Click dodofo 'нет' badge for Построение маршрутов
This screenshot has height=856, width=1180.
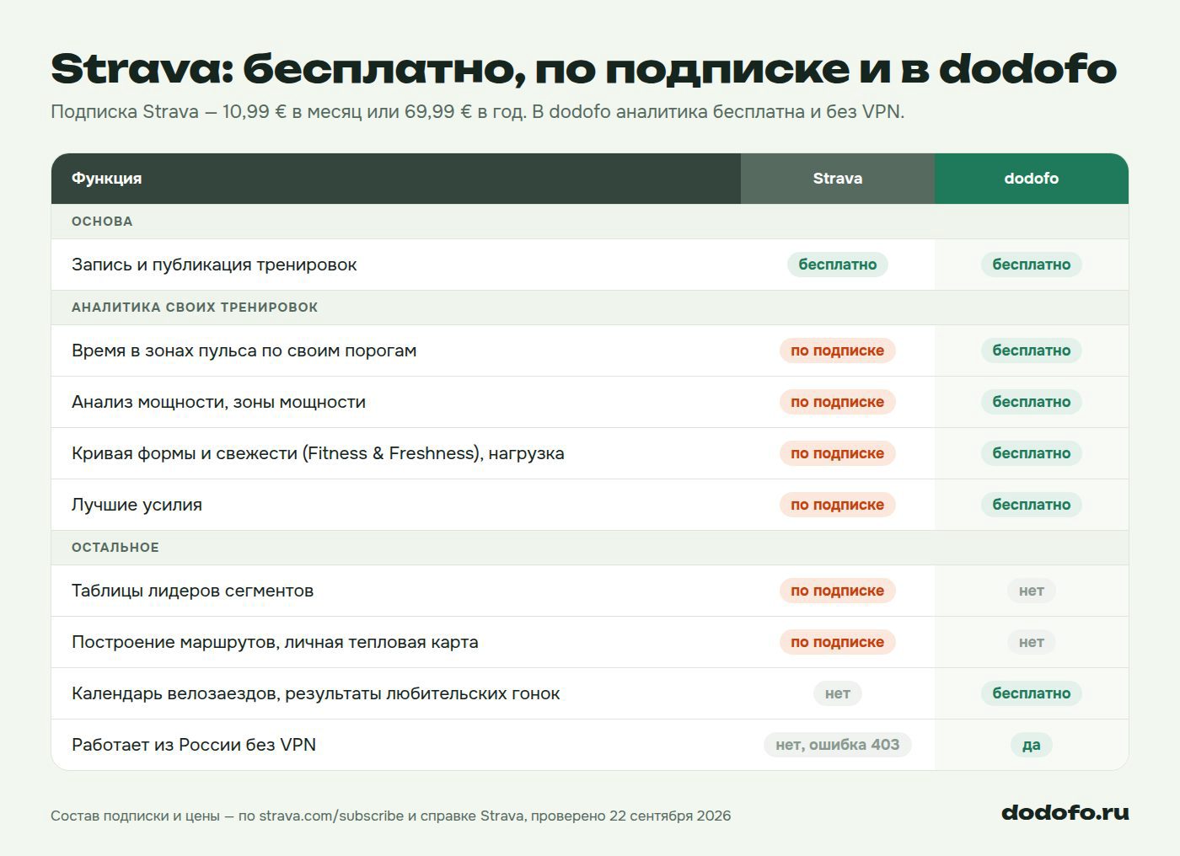pyautogui.click(x=1031, y=642)
